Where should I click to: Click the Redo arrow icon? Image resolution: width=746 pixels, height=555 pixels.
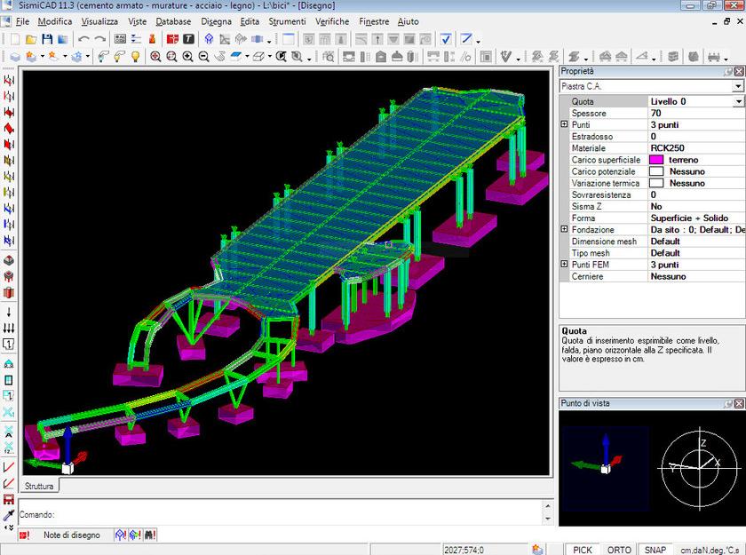point(99,39)
